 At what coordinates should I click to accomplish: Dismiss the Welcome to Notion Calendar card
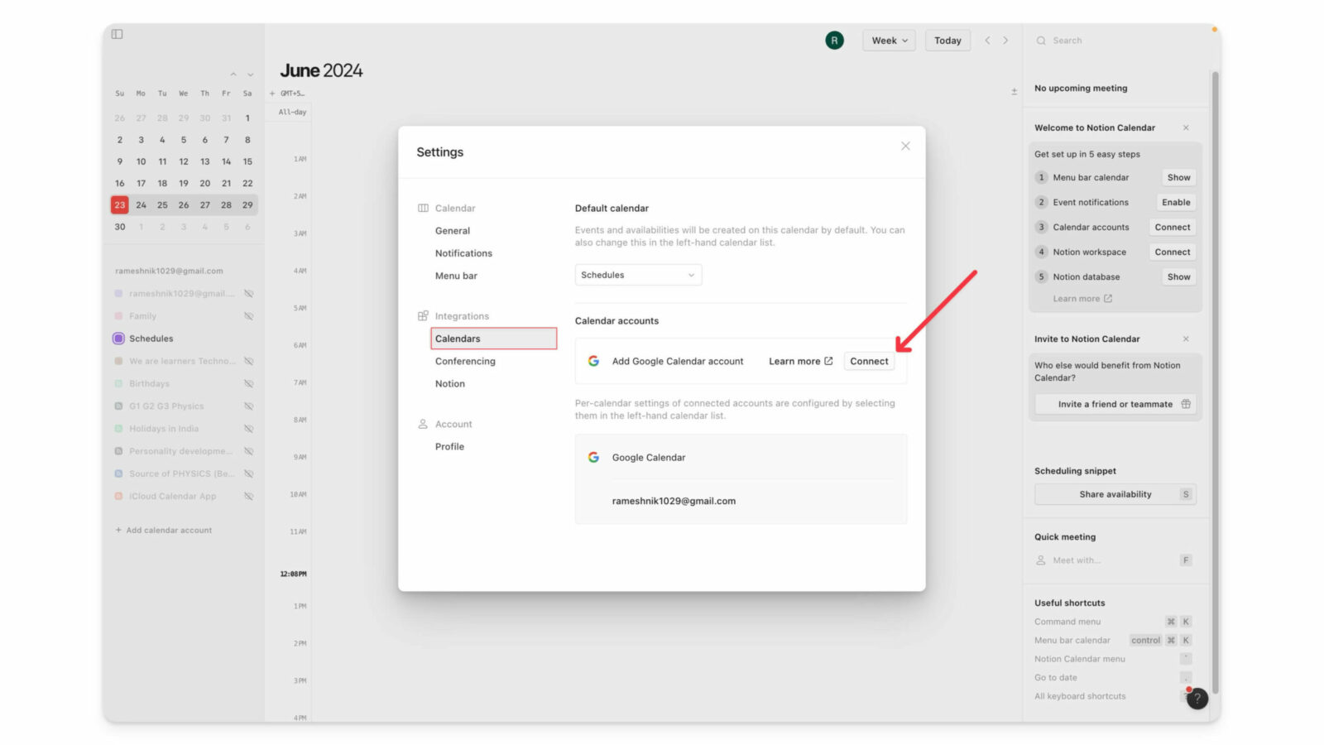[x=1186, y=127]
